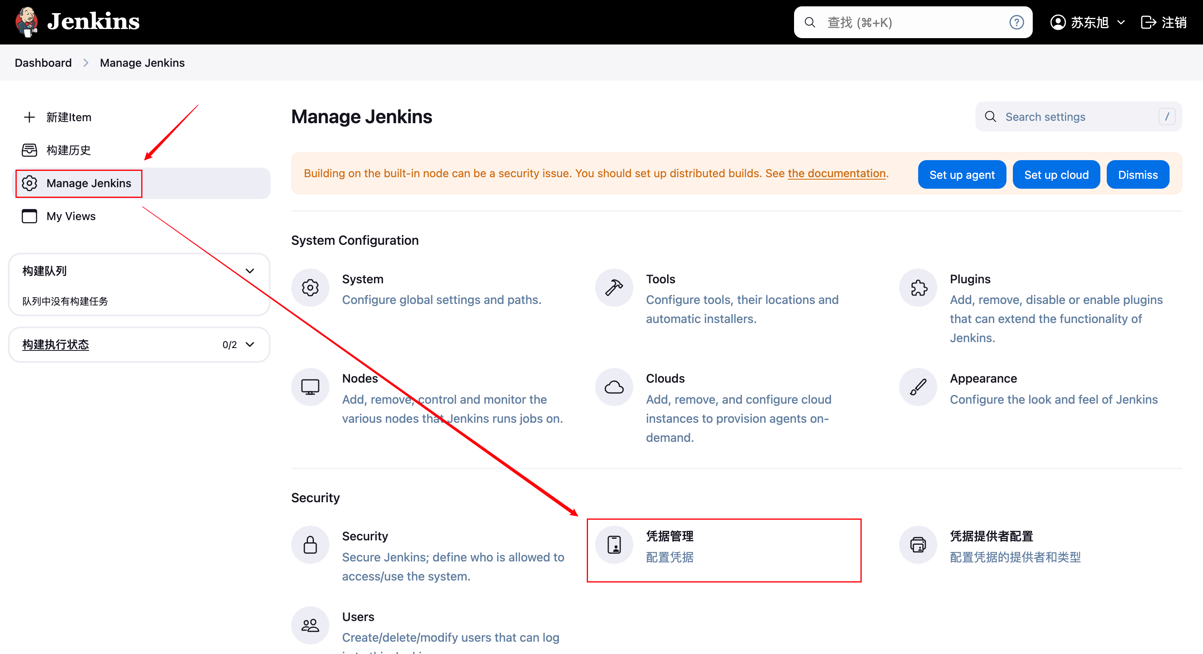Click the 构建队列 panel heading
1203x654 pixels.
coord(45,271)
